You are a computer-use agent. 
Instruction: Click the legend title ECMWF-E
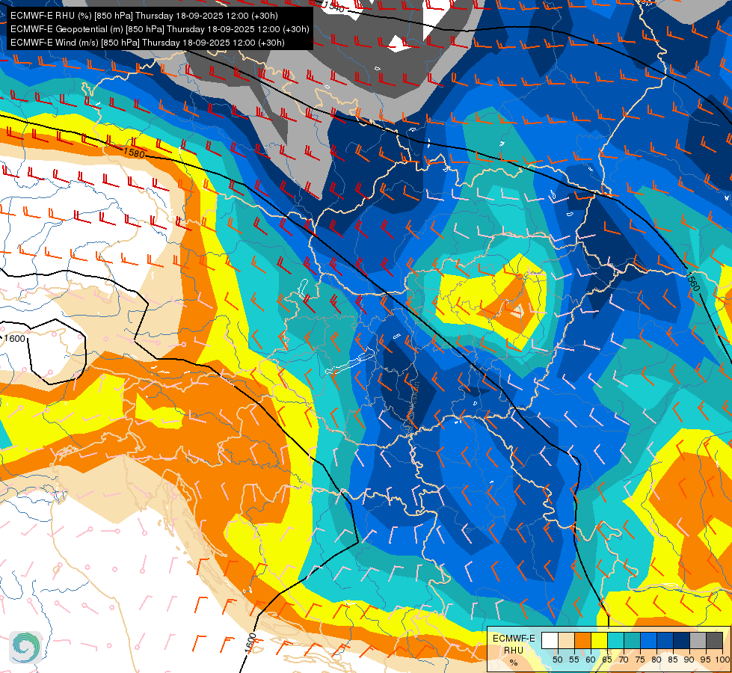(514, 639)
